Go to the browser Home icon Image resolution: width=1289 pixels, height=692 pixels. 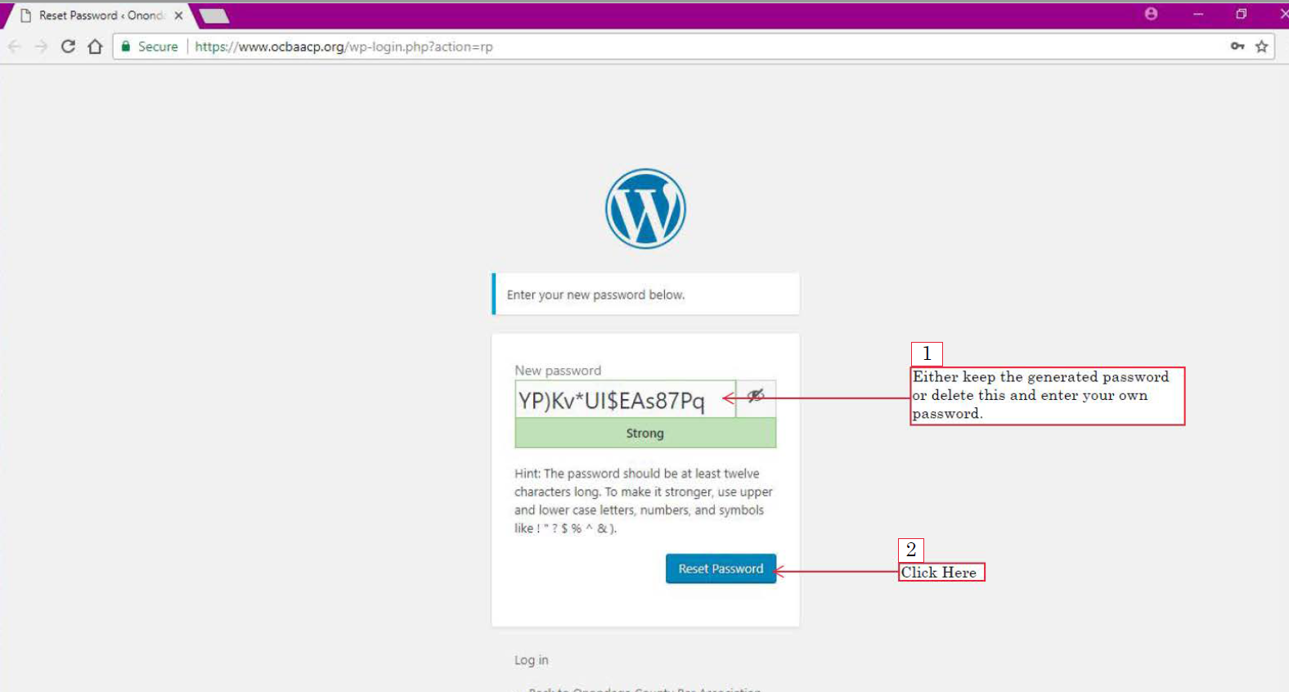point(95,47)
